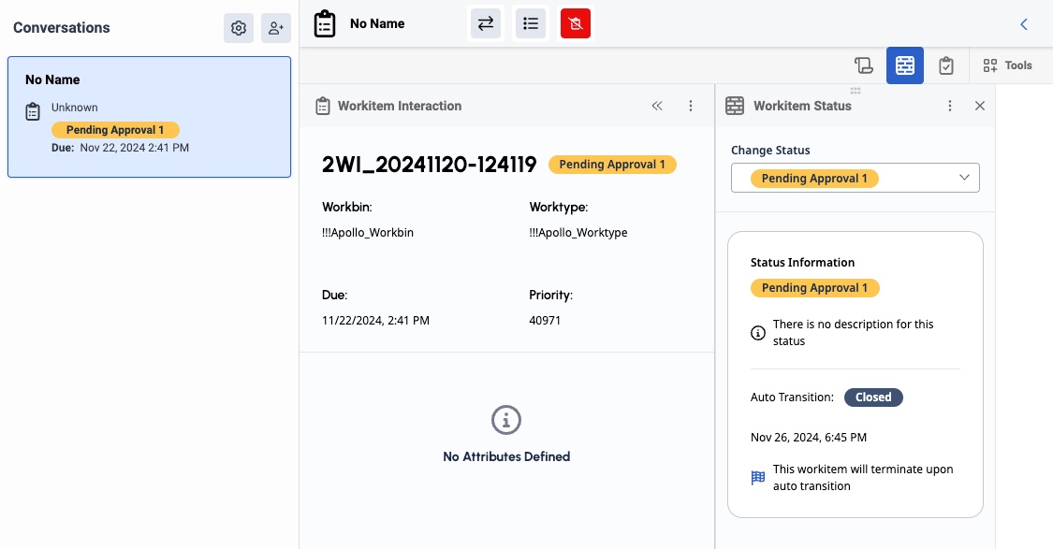1053x549 pixels.
Task: Open the list view button in header
Action: coord(531,23)
